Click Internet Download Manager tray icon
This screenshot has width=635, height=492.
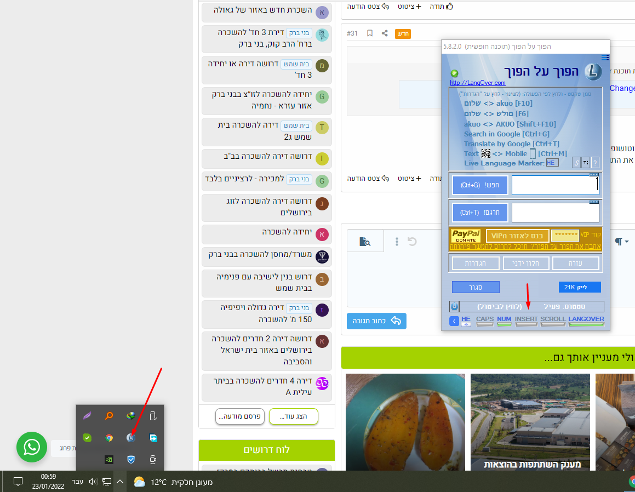[x=130, y=415]
